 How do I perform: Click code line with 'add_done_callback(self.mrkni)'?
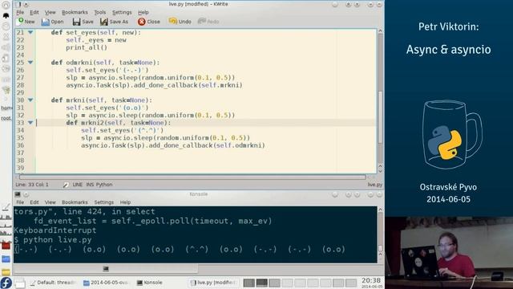click(154, 85)
